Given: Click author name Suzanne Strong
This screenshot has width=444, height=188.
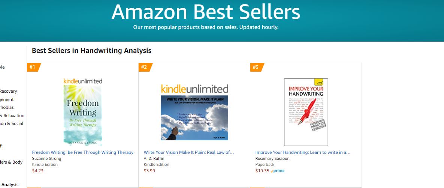Looking at the screenshot, I should tap(46, 158).
